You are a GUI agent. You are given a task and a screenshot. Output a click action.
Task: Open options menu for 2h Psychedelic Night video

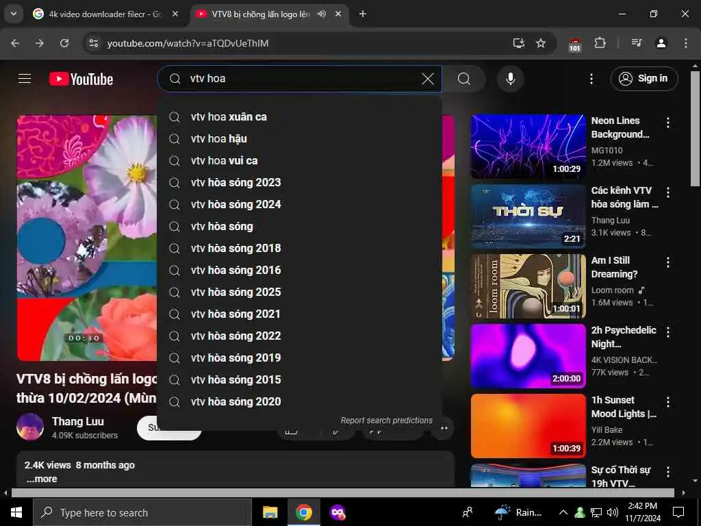coord(668,332)
